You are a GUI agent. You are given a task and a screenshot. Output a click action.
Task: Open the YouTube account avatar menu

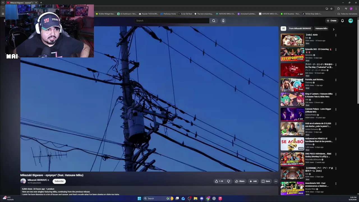(351, 20)
